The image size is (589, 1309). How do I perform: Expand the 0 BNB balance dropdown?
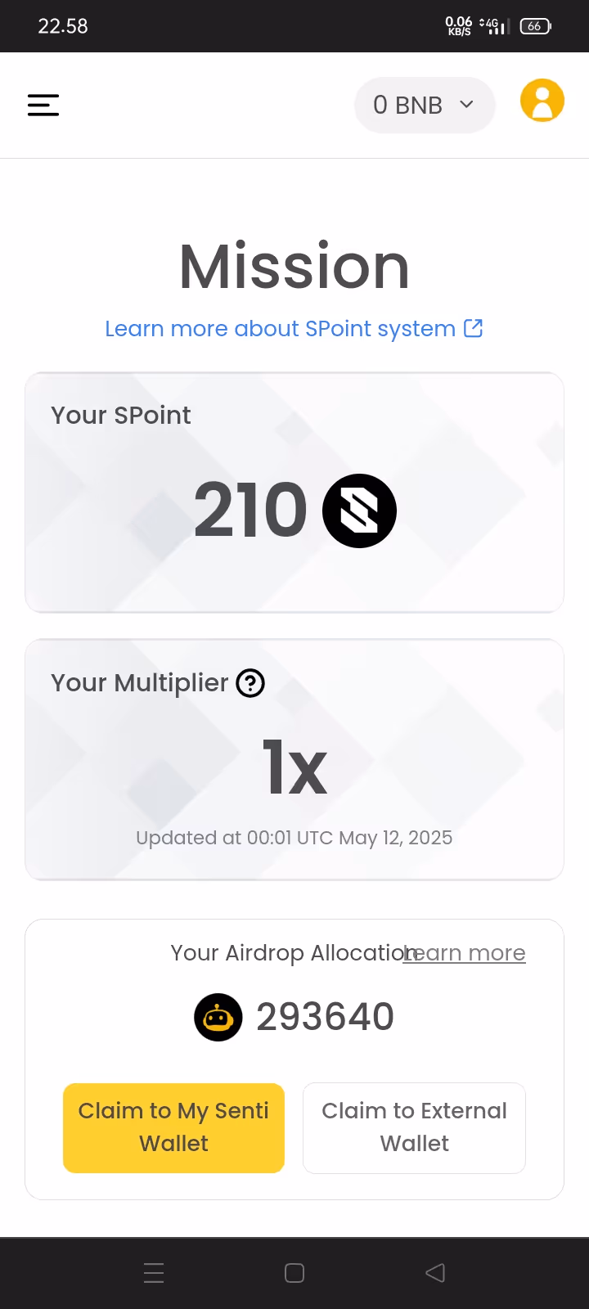[424, 105]
